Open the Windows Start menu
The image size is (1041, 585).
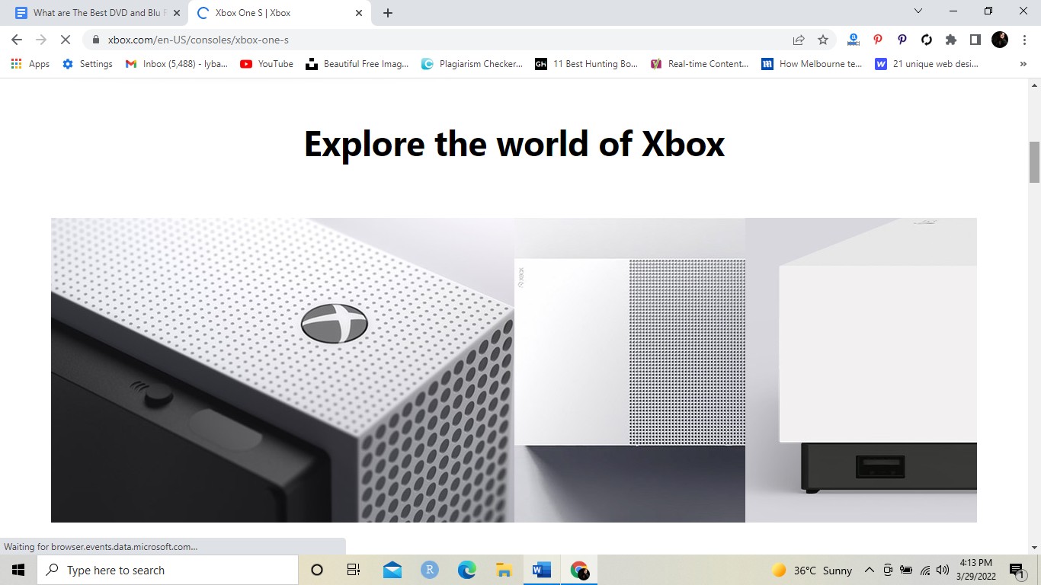18,570
